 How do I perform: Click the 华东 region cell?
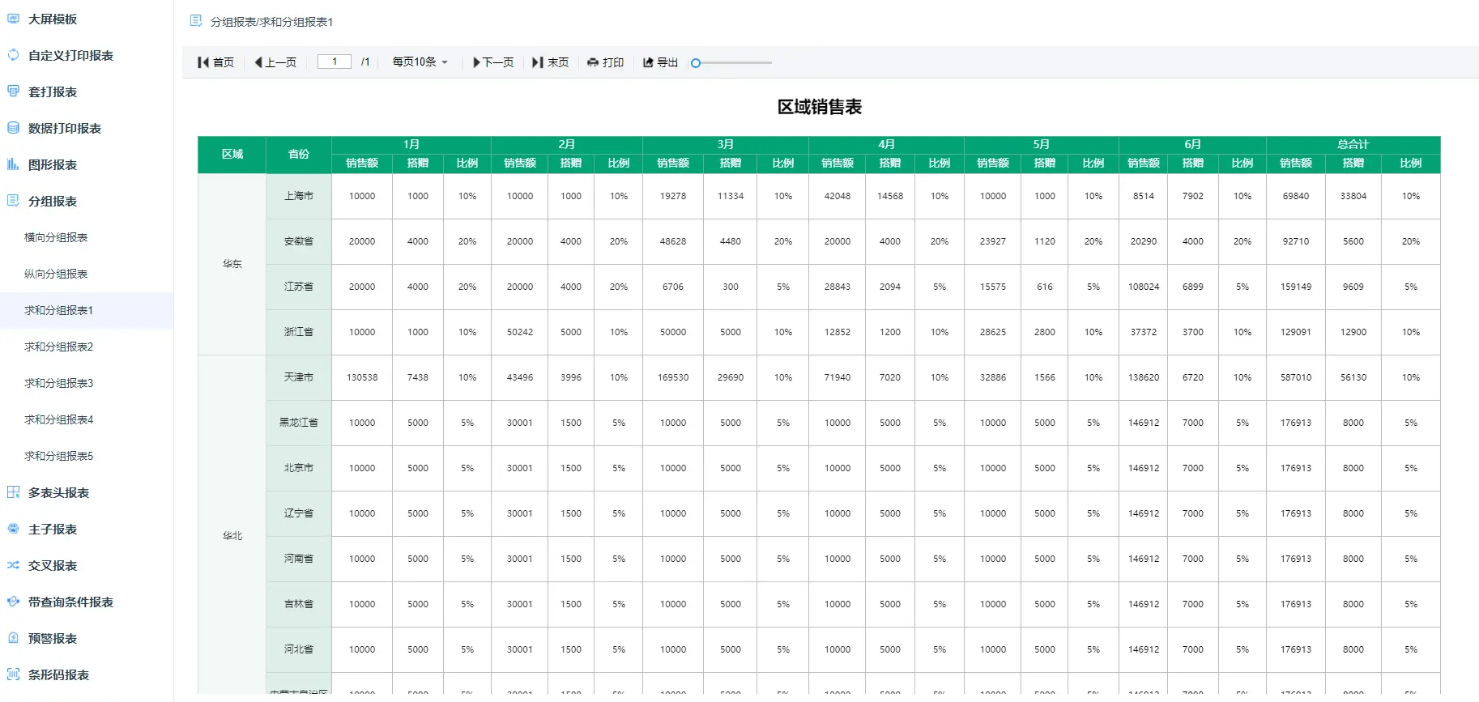click(232, 264)
